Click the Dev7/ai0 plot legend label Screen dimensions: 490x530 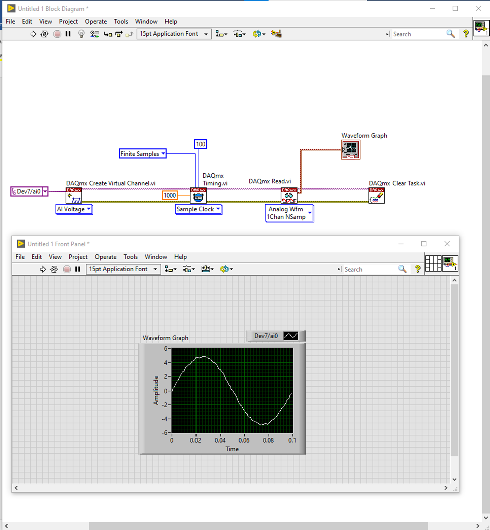click(266, 336)
